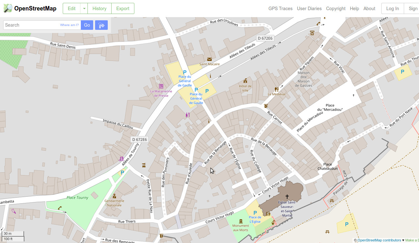Image resolution: width=419 pixels, height=243 pixels.
Task: Click the Hôtel de Ville town hall icon
Action: tap(245, 81)
